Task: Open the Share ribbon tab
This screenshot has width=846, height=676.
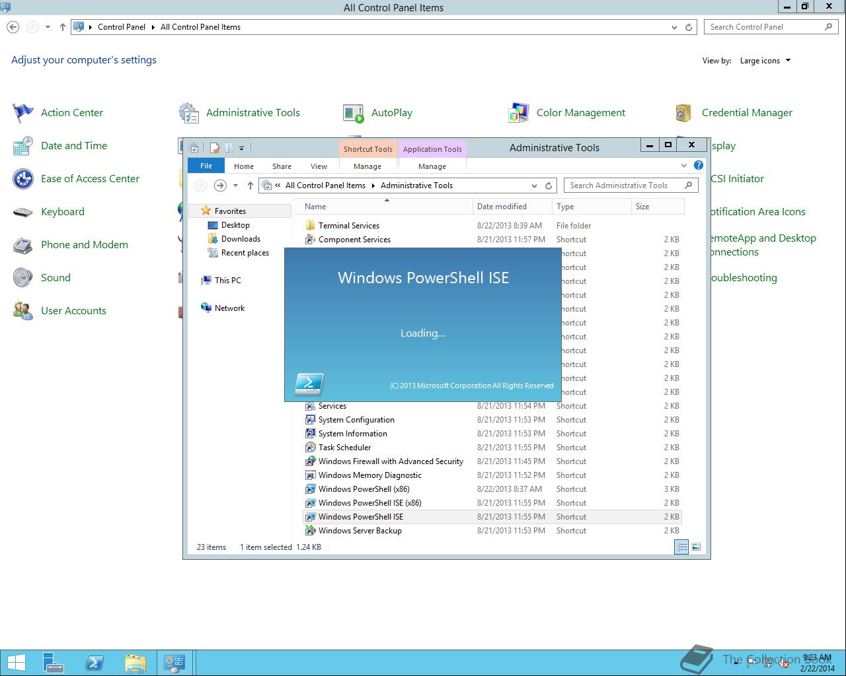Action: tap(282, 166)
